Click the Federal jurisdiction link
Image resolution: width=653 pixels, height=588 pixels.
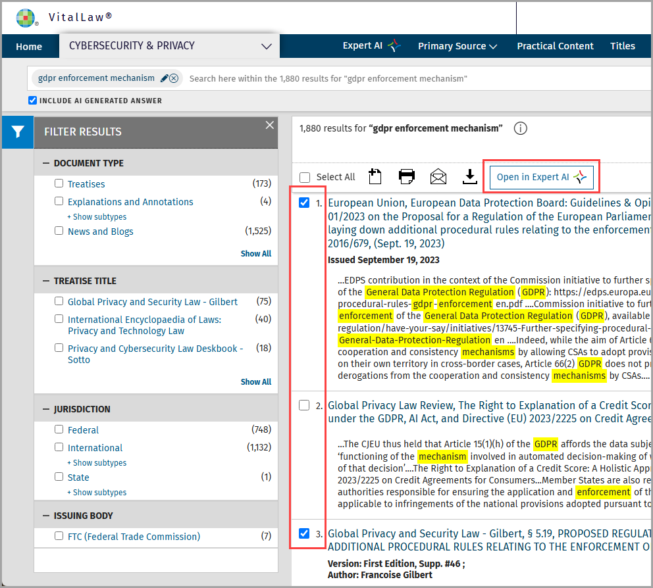tap(83, 430)
